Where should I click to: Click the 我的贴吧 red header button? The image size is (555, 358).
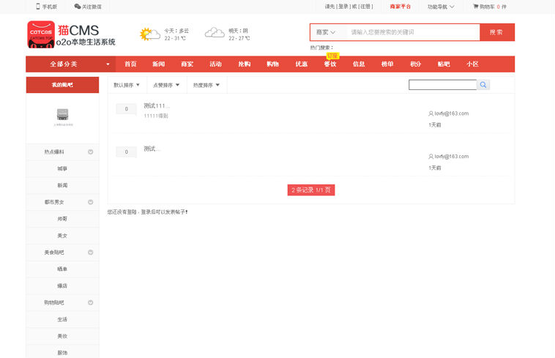point(62,85)
